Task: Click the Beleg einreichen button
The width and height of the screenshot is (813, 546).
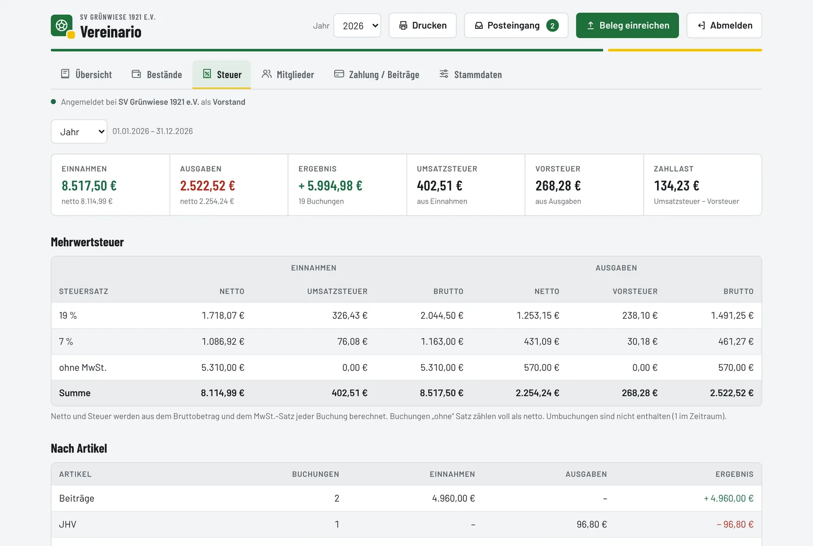Action: coord(627,25)
